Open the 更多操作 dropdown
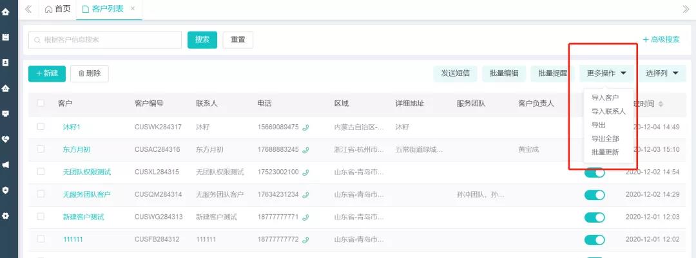696x258 pixels. (606, 73)
